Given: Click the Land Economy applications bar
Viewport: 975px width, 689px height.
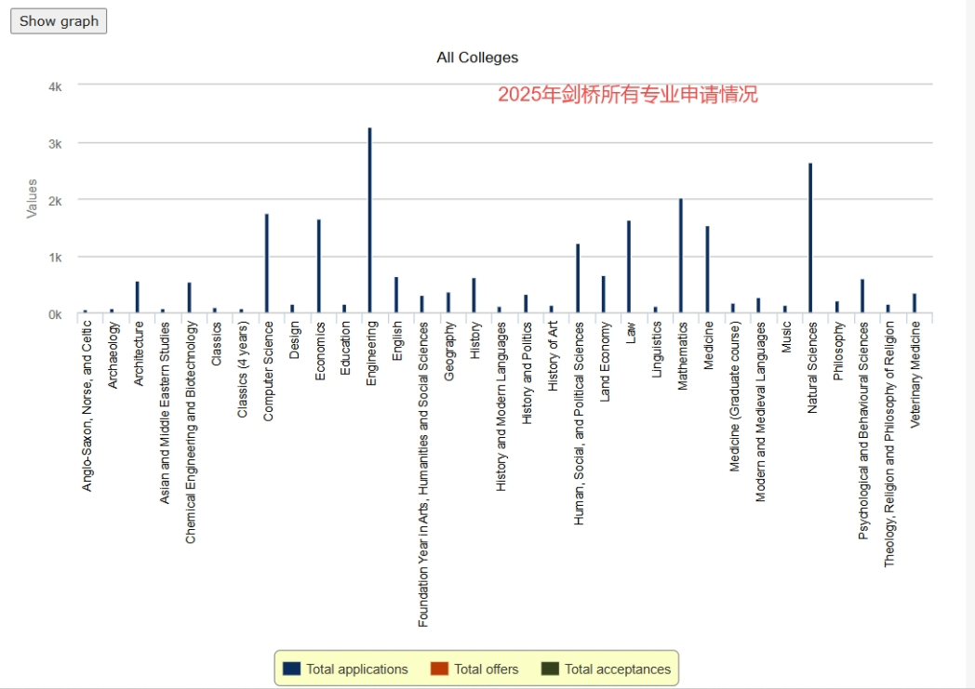Looking at the screenshot, I should pyautogui.click(x=603, y=294).
